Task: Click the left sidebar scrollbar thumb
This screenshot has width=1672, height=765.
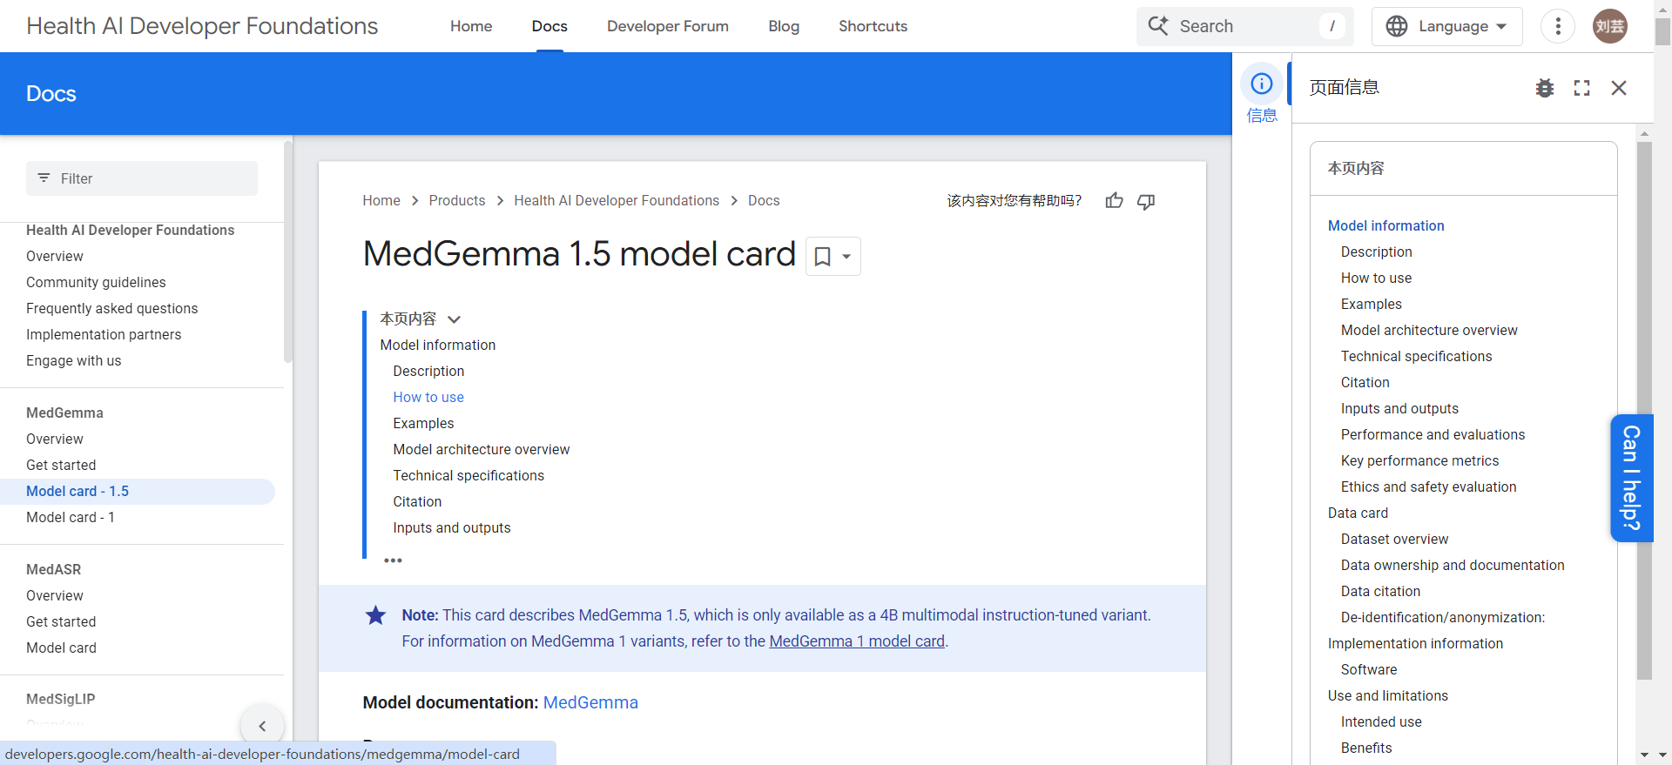Action: [x=287, y=252]
